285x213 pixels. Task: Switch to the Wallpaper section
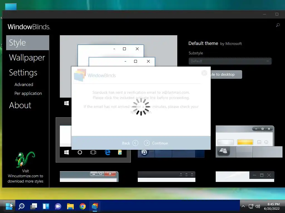(27, 58)
